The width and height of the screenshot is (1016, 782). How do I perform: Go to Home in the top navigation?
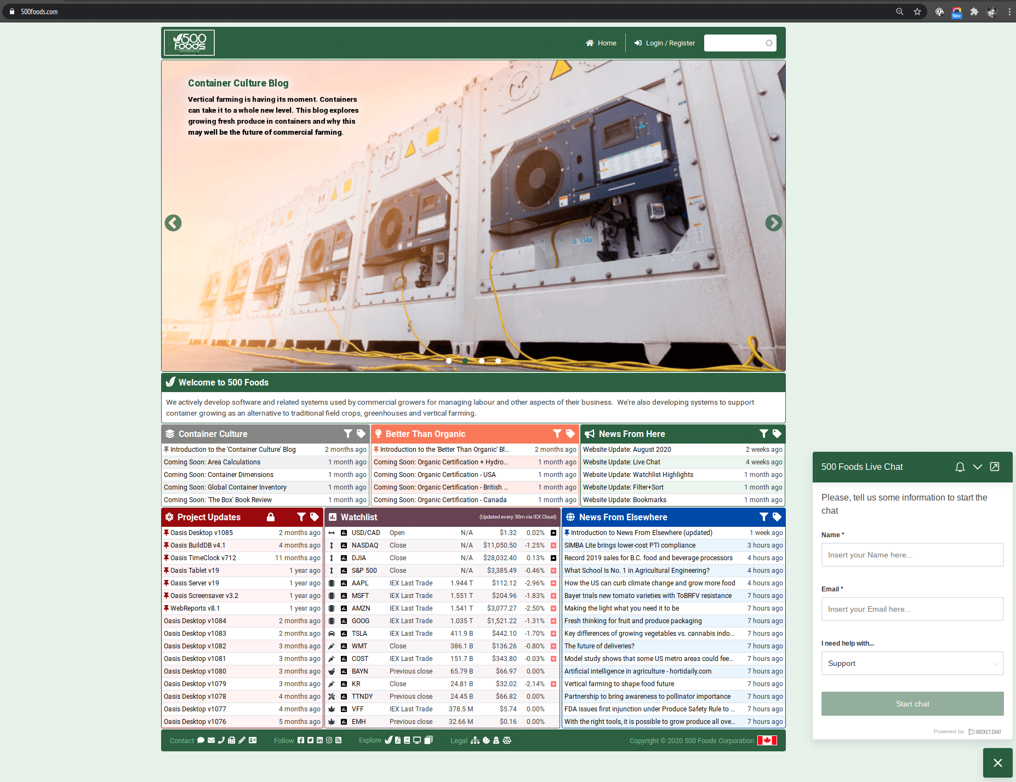pos(601,43)
